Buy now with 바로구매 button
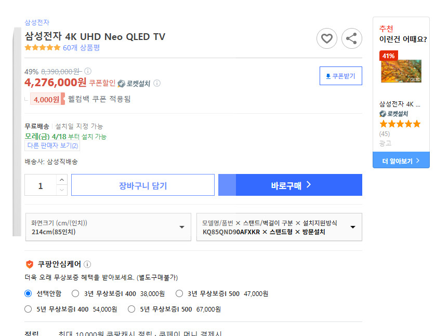Viewport: 435px width, 336px height. 290,185
